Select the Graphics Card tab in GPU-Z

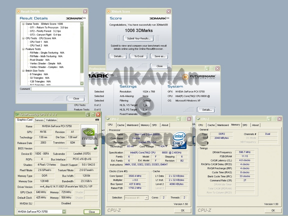coord(24,120)
